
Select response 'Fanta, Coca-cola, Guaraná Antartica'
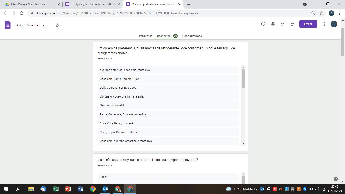coord(168,114)
